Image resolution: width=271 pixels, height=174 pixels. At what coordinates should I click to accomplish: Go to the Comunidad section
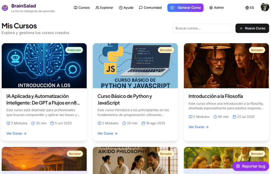152,8
